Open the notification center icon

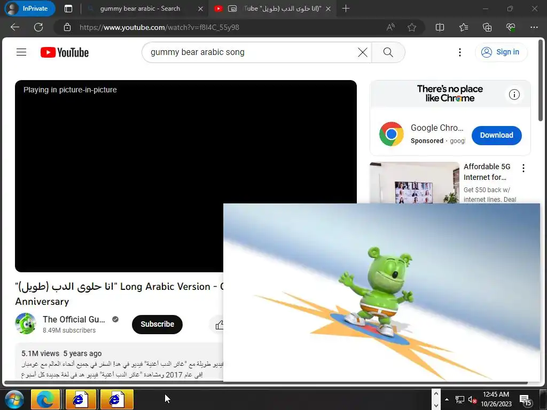tap(525, 400)
